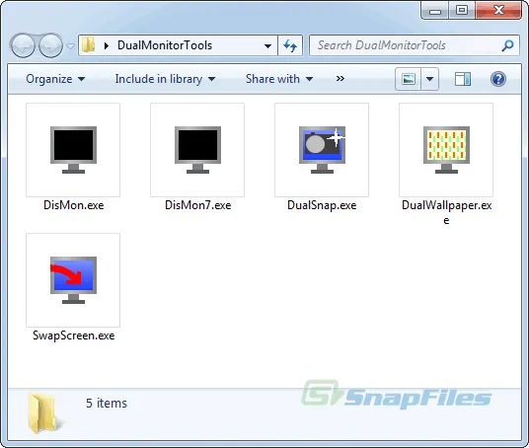The height and width of the screenshot is (448, 529).
Task: Expand the address bar root arrow
Action: coord(107,45)
